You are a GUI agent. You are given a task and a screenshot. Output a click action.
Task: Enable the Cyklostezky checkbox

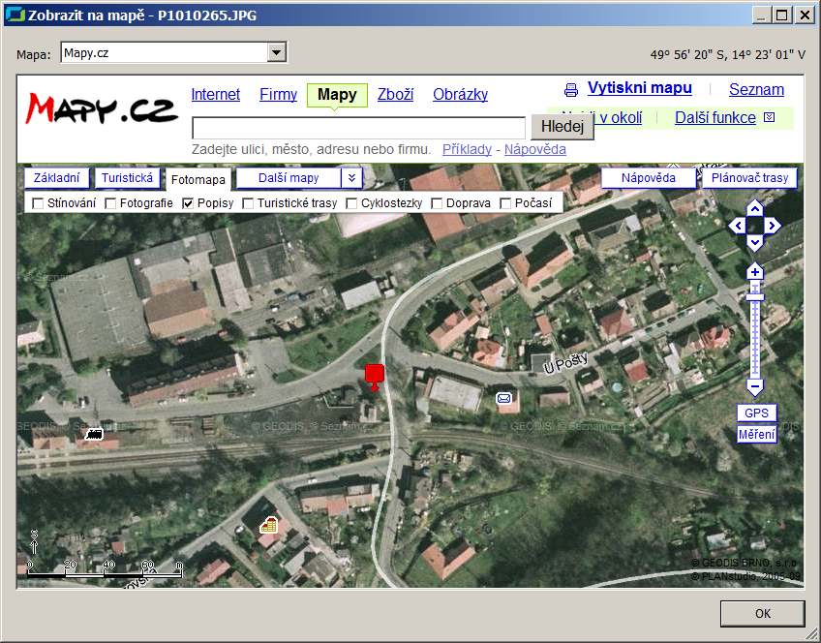353,203
